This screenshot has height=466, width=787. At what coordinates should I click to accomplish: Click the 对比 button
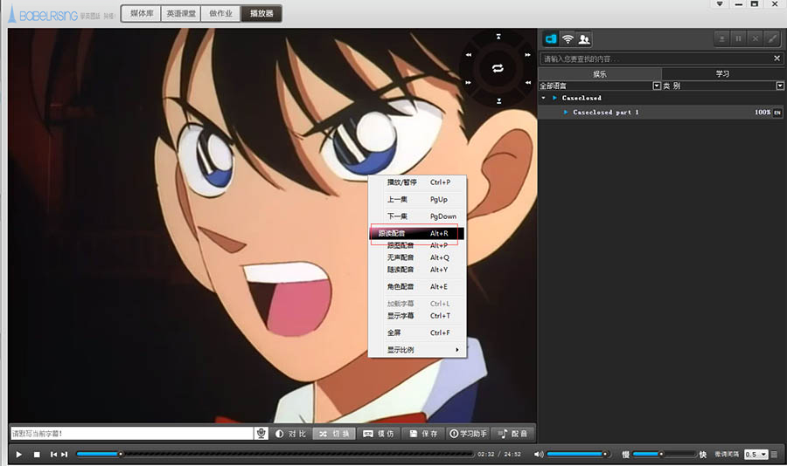(x=290, y=434)
